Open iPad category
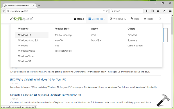This screenshot has width=174, height=109. tap(93, 35)
